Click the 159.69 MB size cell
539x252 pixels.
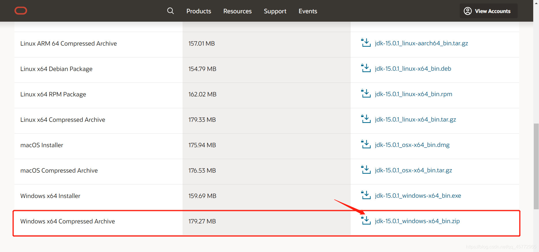266,197
